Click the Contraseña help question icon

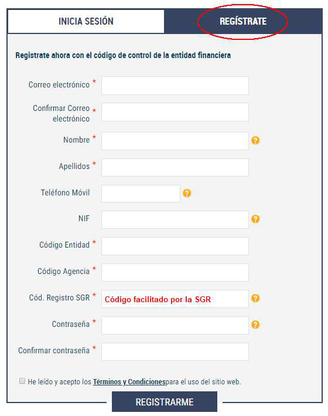pos(255,324)
